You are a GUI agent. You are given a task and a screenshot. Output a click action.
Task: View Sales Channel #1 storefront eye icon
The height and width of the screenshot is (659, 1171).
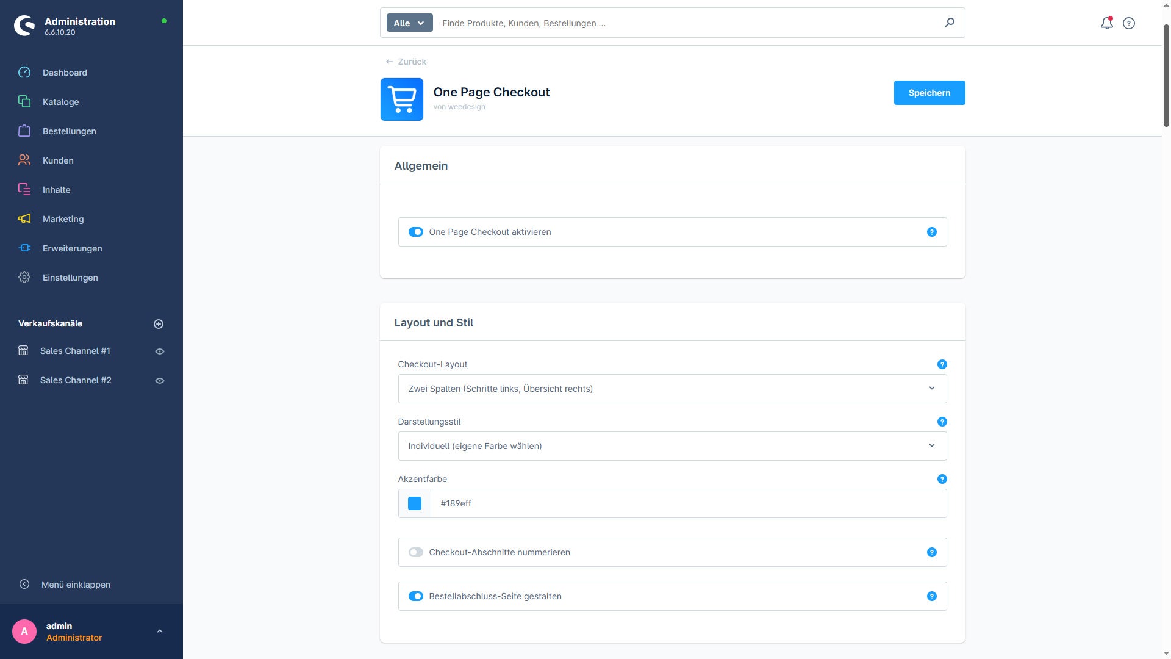pyautogui.click(x=160, y=351)
